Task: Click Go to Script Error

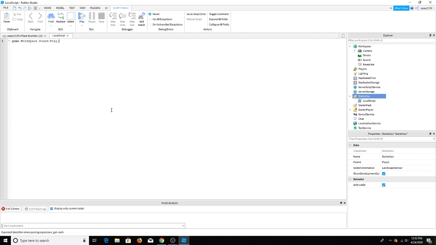Action: tap(196, 14)
